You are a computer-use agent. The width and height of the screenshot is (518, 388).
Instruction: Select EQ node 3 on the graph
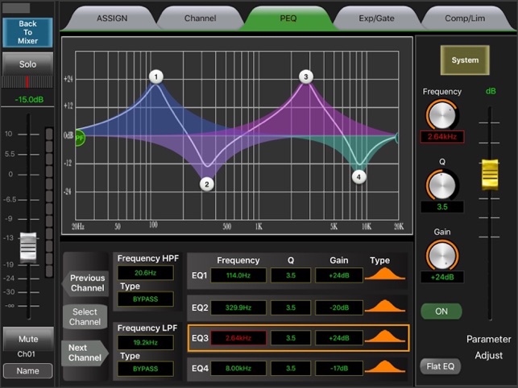pos(306,77)
